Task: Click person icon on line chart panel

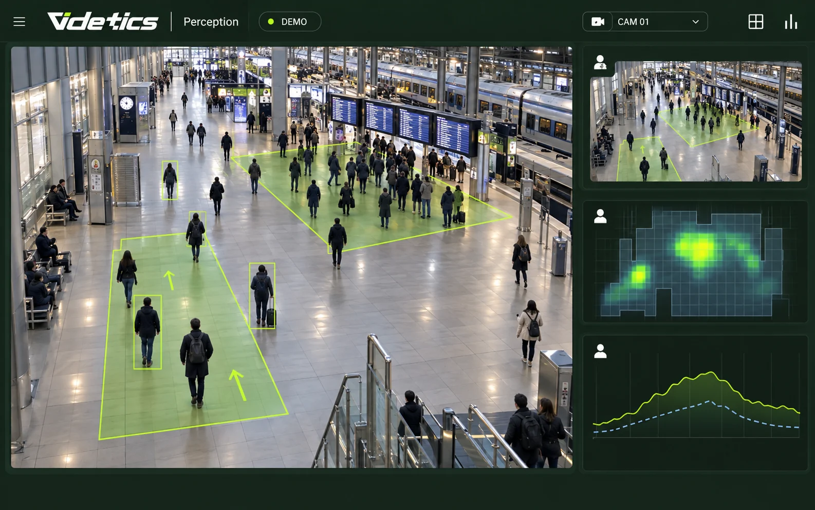Action: click(x=600, y=351)
